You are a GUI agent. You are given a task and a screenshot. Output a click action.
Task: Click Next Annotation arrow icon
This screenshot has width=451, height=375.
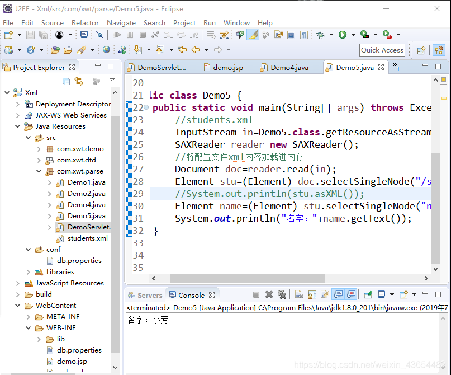[x=138, y=50]
